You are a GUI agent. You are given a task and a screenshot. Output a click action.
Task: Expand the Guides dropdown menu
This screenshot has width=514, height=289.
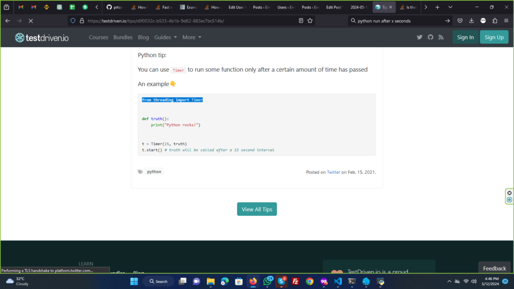coord(165,37)
